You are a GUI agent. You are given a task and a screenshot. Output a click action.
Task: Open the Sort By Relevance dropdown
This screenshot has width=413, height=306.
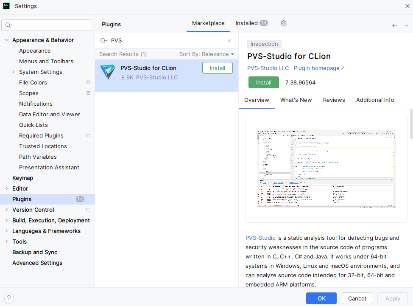206,54
